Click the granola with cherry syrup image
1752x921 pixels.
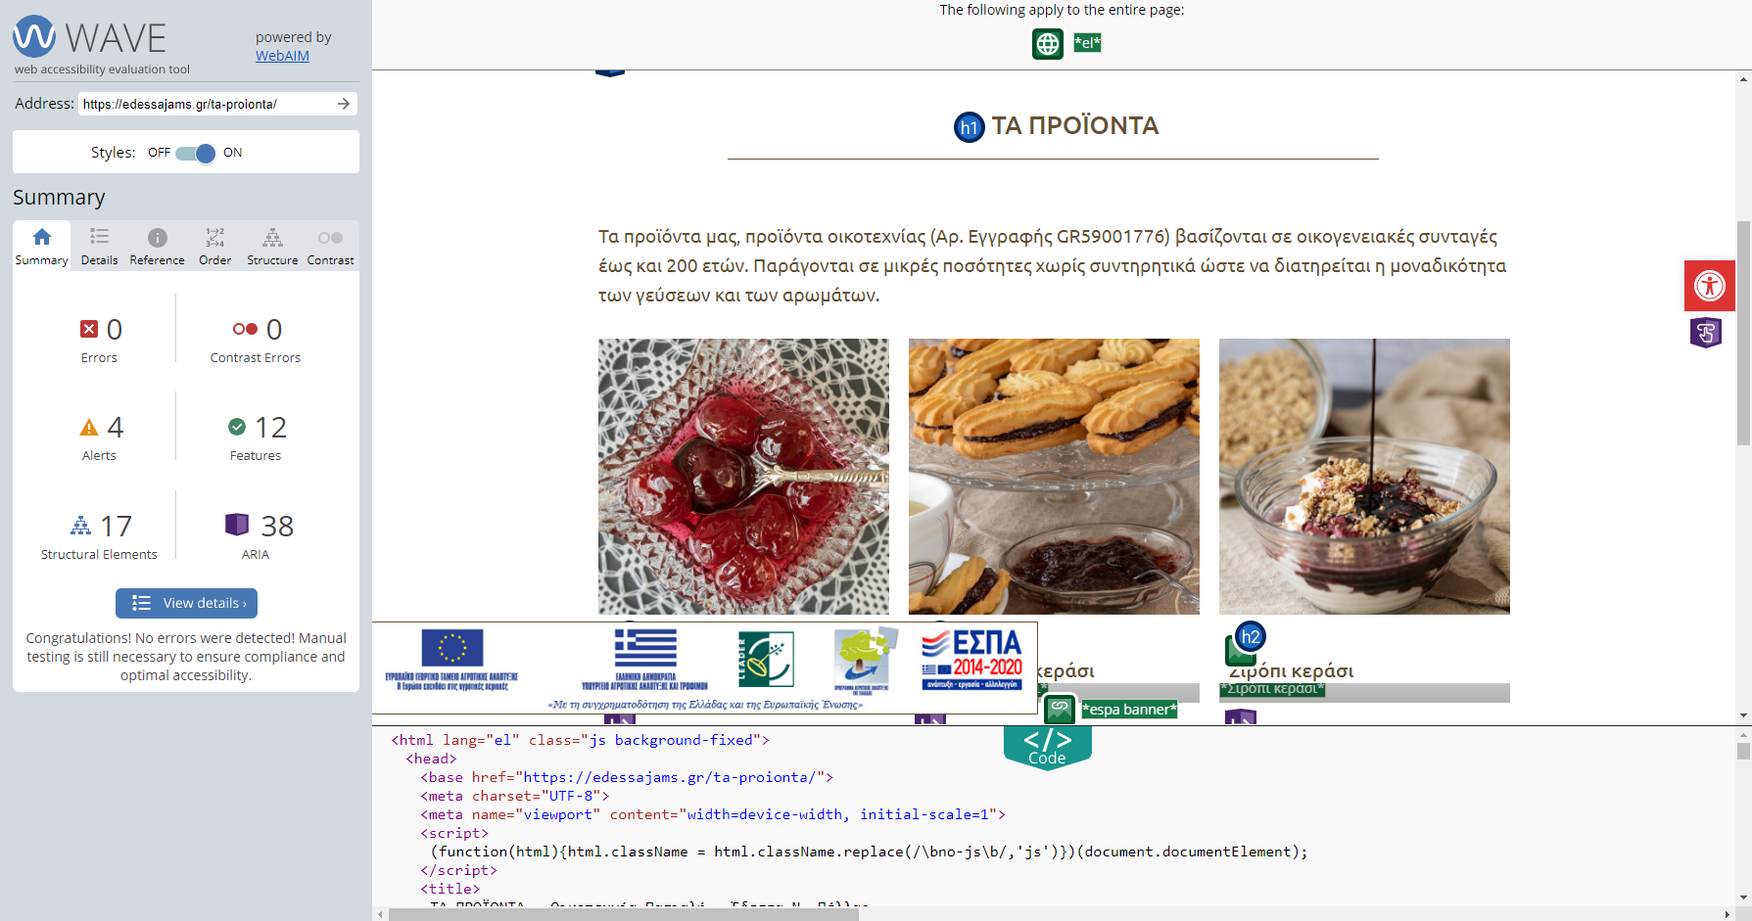click(1363, 477)
